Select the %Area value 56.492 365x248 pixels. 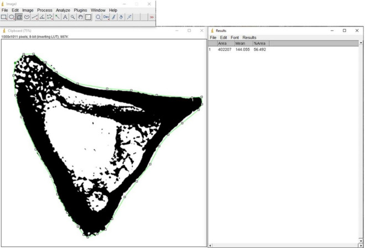[x=260, y=50]
